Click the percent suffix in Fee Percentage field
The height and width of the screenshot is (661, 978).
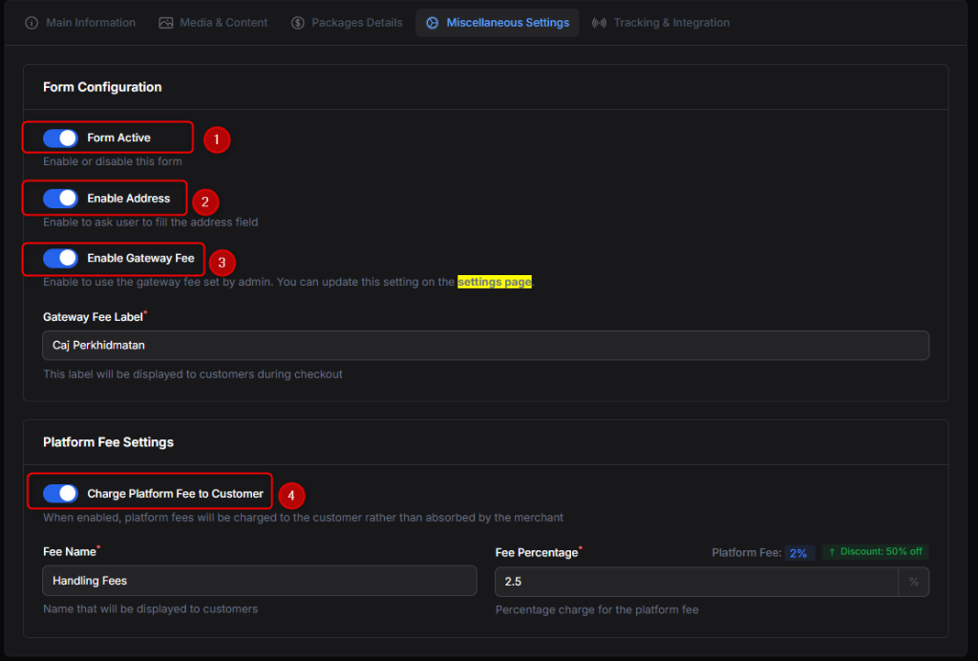point(914,582)
